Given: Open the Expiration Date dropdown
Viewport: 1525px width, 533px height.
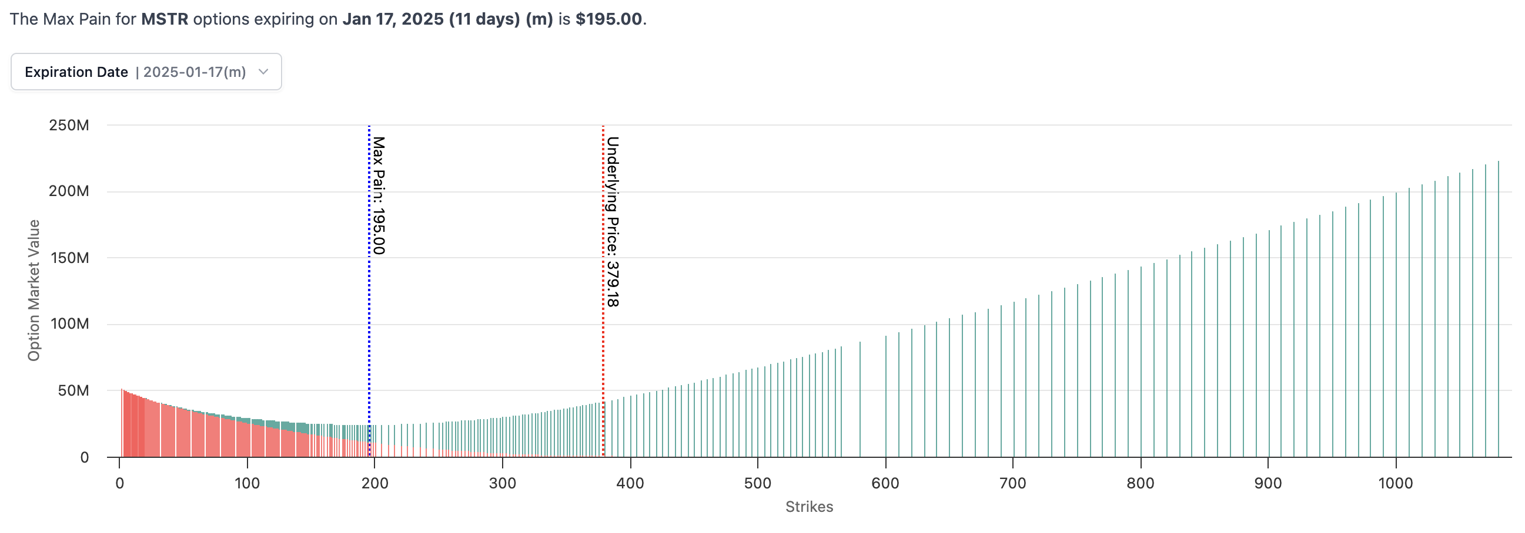Looking at the screenshot, I should 146,72.
